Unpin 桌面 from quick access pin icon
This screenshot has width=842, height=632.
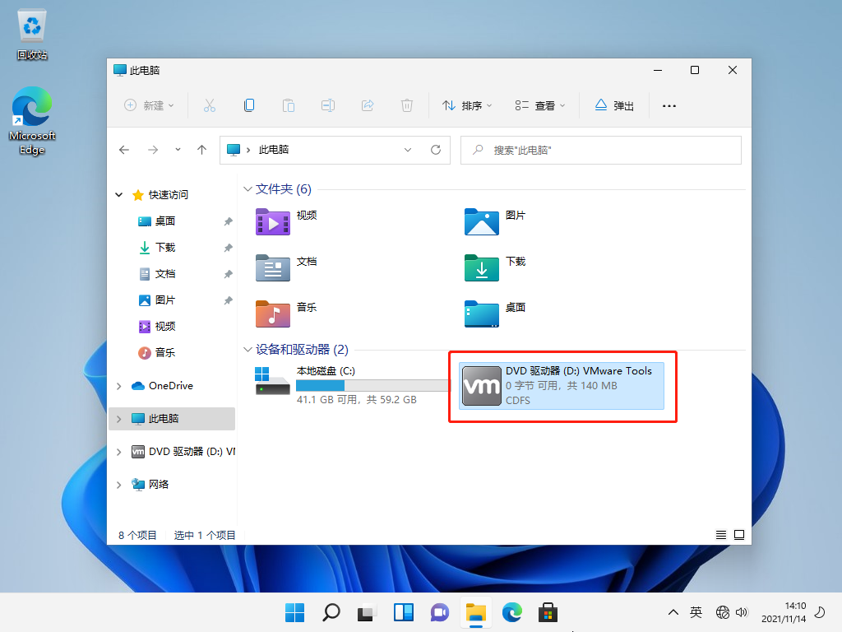(228, 221)
